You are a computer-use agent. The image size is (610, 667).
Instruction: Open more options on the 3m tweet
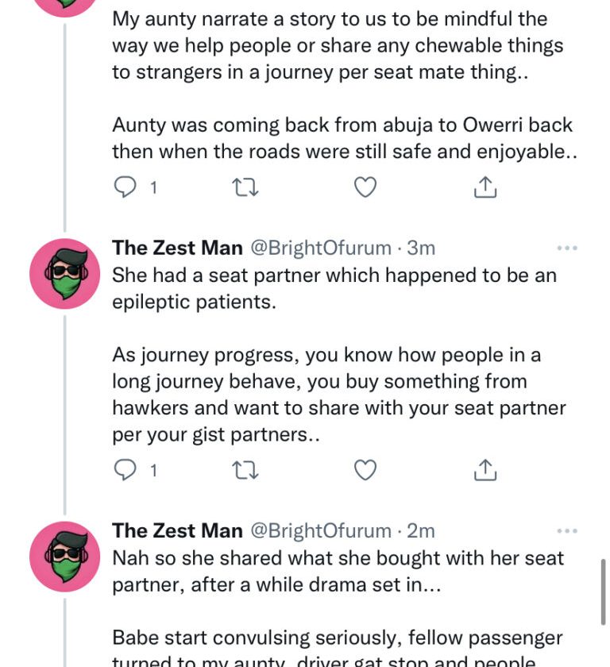pyautogui.click(x=566, y=248)
